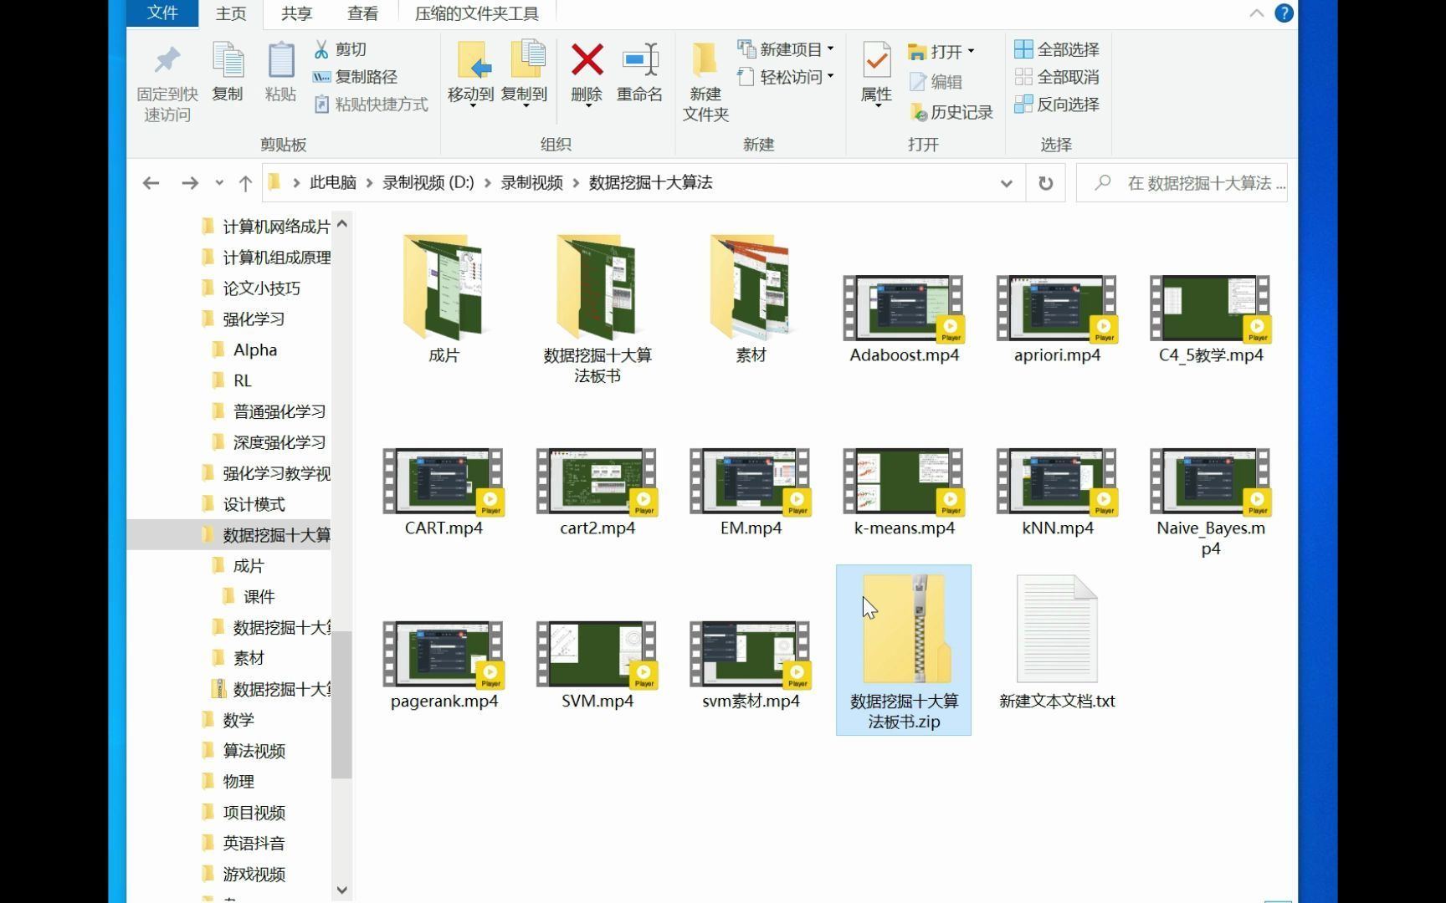
Task: Click the Copy icon in the ribbon
Action: point(228,71)
